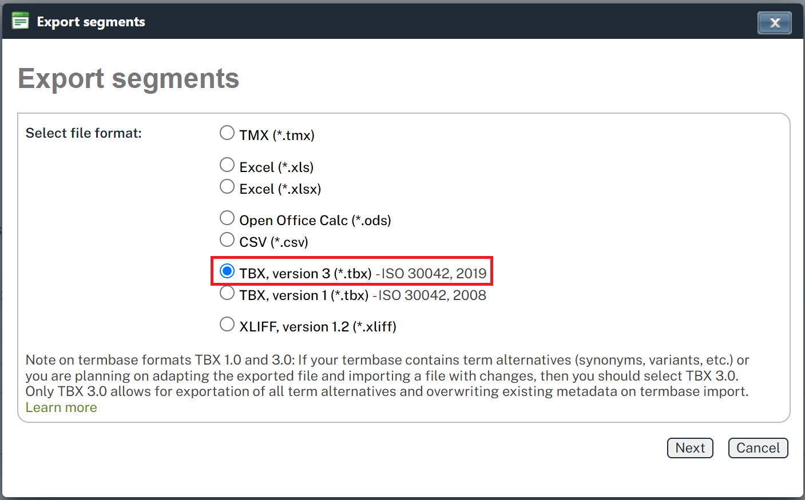Click the '-ISO 30042, 2008' text

click(x=430, y=295)
